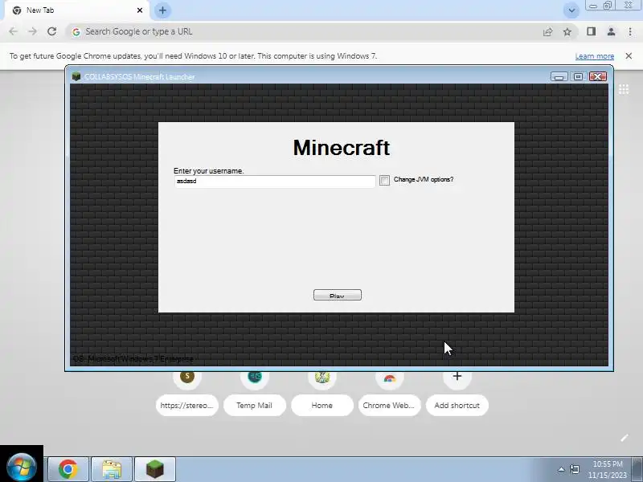Dismiss the Chrome update notice
This screenshot has height=482, width=643.
coord(629,55)
